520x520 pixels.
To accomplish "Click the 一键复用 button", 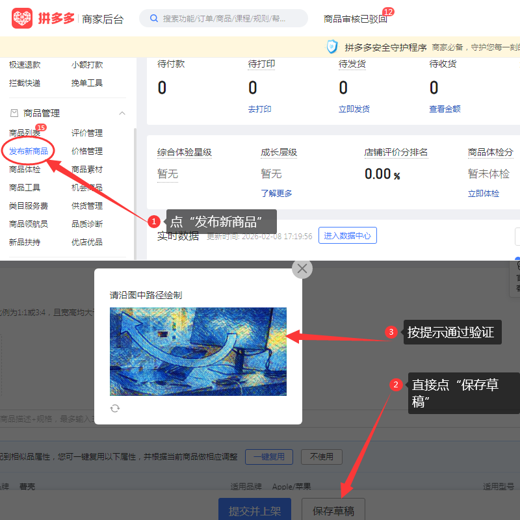I will tap(268, 456).
